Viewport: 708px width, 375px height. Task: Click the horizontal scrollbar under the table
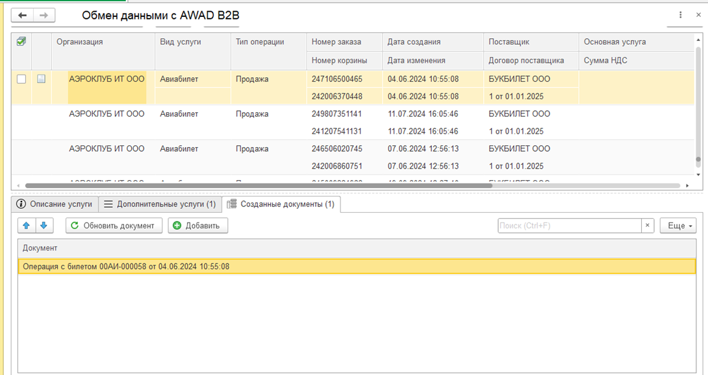[x=260, y=186]
